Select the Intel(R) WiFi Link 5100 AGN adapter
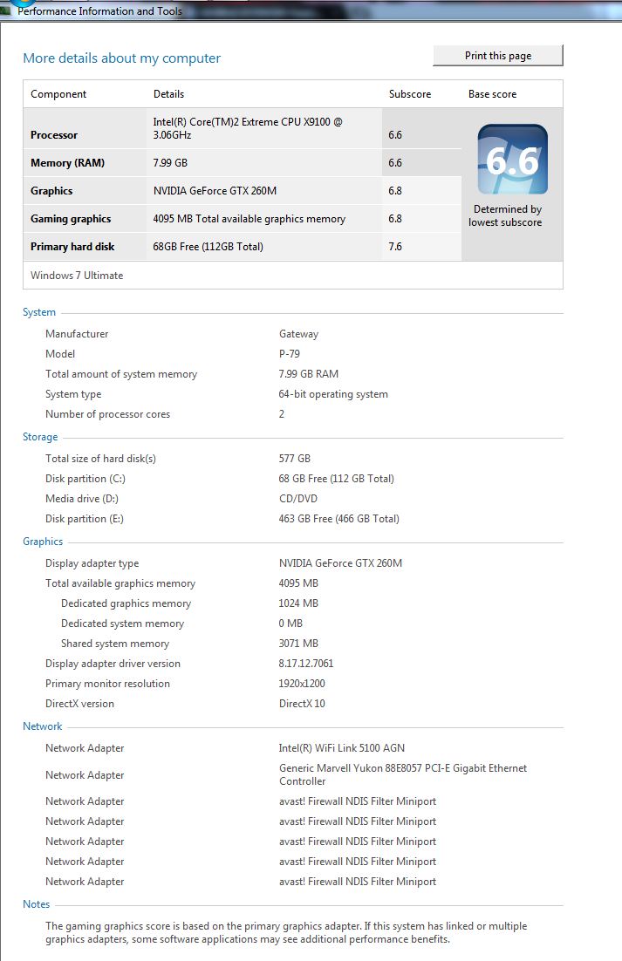 tap(342, 747)
